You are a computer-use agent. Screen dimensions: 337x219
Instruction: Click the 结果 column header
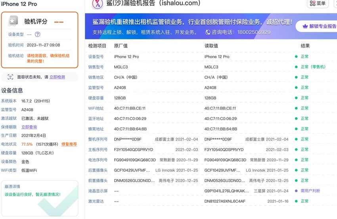pyautogui.click(x=305, y=46)
